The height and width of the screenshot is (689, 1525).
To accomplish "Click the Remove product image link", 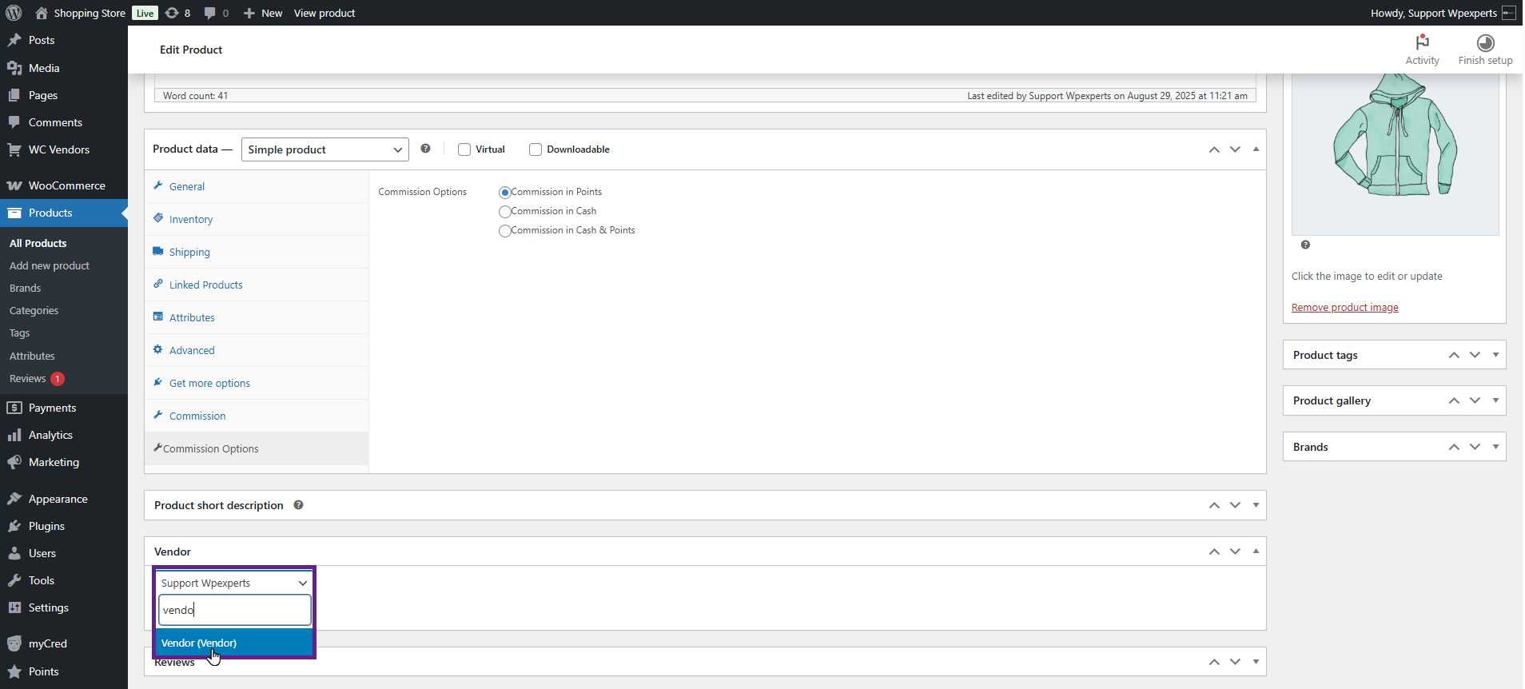I will (1344, 308).
